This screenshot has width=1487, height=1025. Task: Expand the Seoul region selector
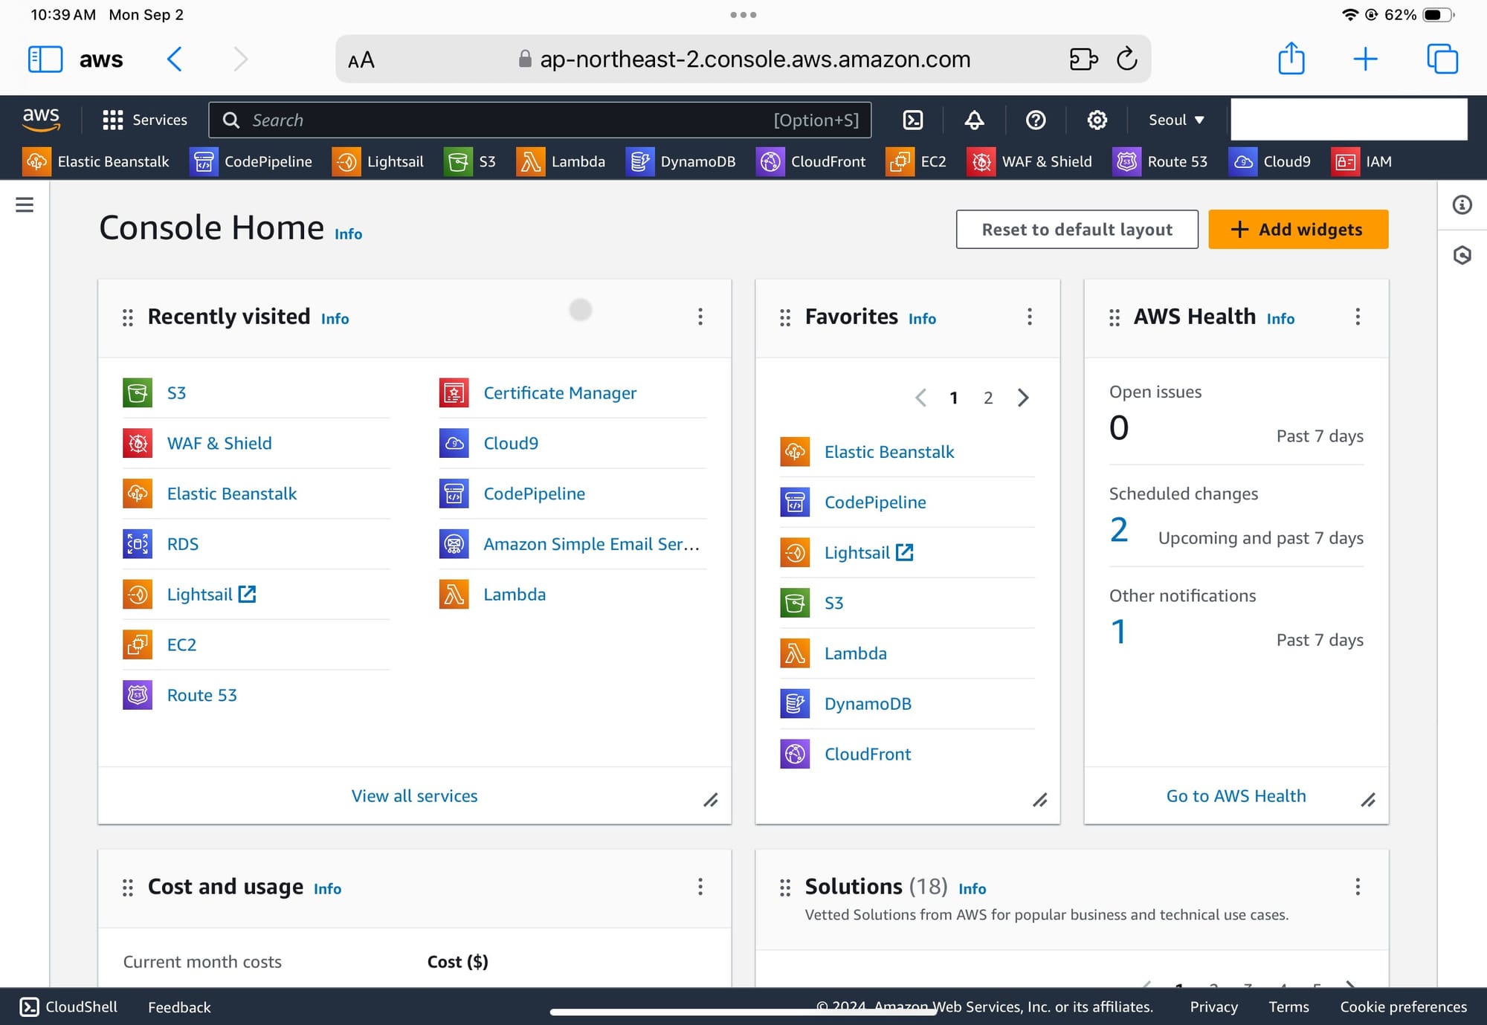coord(1176,120)
